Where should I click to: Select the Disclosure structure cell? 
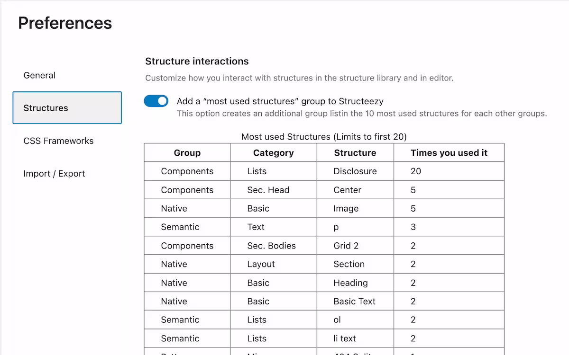(355, 171)
